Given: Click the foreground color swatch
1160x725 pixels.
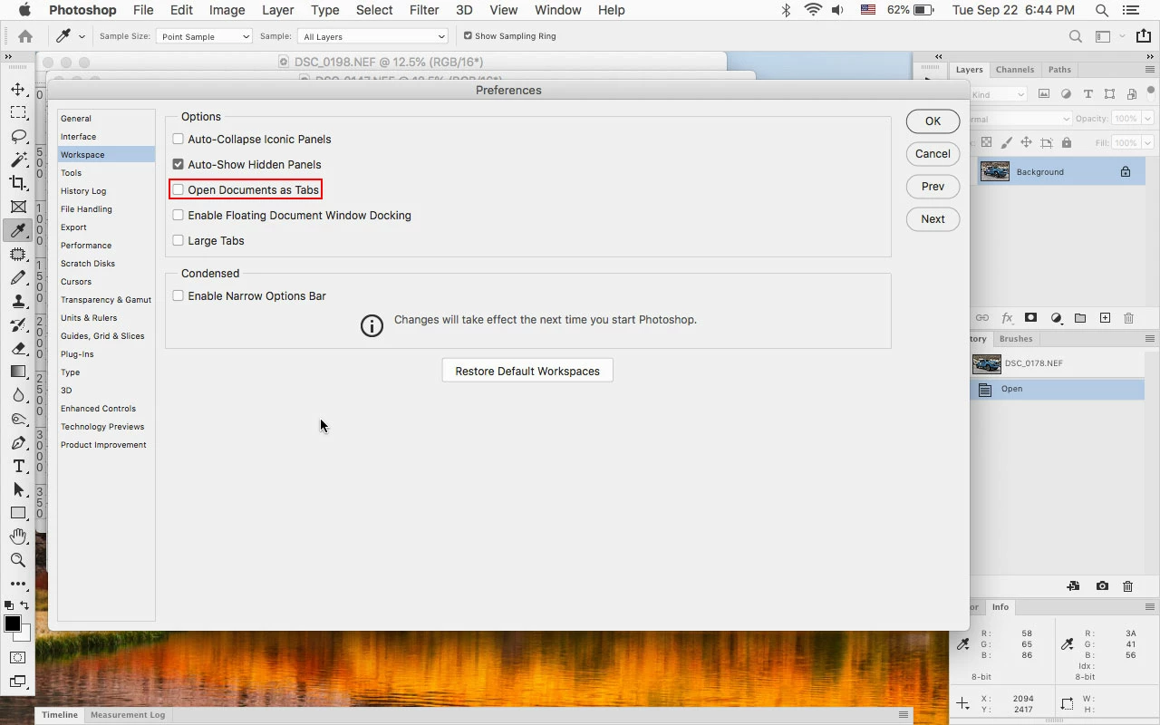Looking at the screenshot, I should (x=12, y=623).
